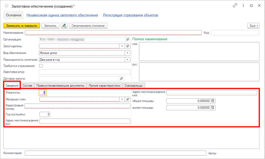265x159 pixels.
Task: Open Регистрация страхования объектов link
Action: click(130, 15)
